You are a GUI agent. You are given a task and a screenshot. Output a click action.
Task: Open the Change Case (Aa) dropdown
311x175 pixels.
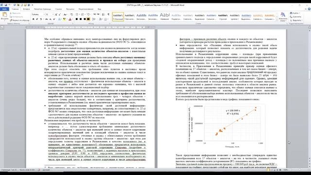pyautogui.click(x=65, y=15)
